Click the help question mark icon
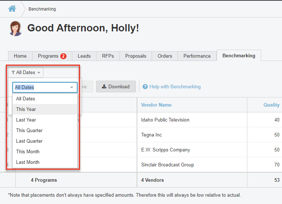Image resolution: width=282 pixels, height=204 pixels. pos(145,87)
